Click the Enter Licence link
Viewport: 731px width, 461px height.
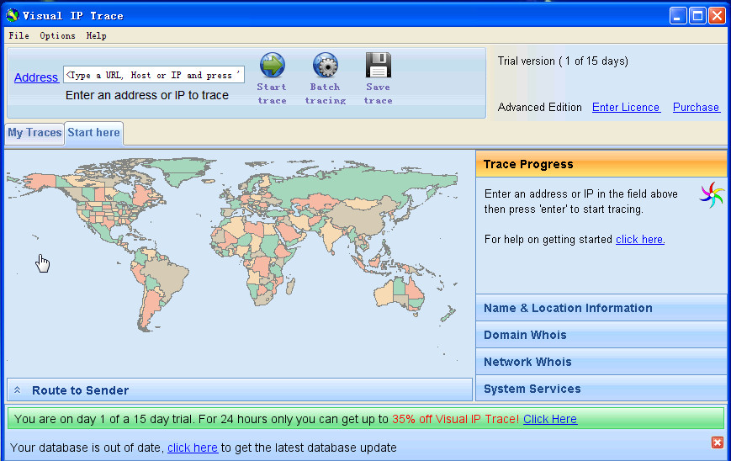pyautogui.click(x=626, y=107)
